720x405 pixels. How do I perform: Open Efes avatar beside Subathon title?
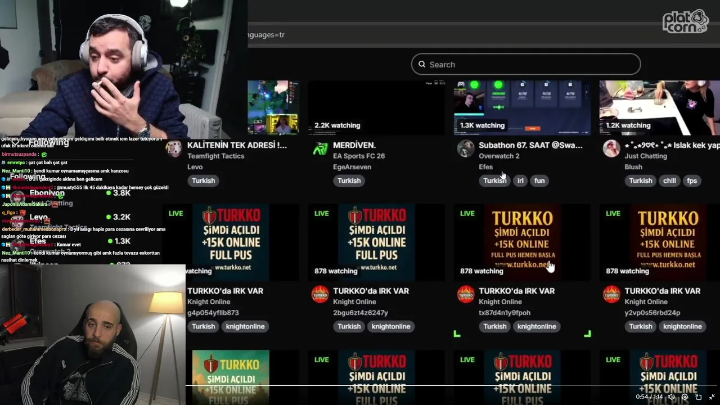tap(466, 148)
